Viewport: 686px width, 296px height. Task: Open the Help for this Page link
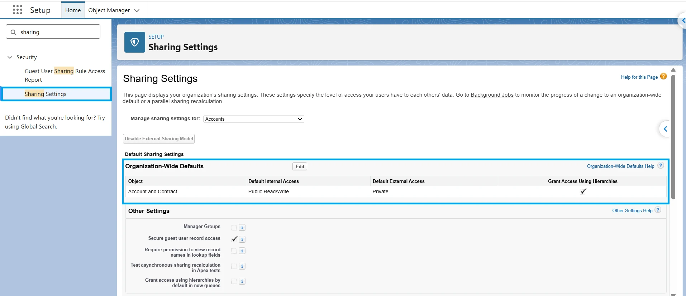(x=639, y=77)
